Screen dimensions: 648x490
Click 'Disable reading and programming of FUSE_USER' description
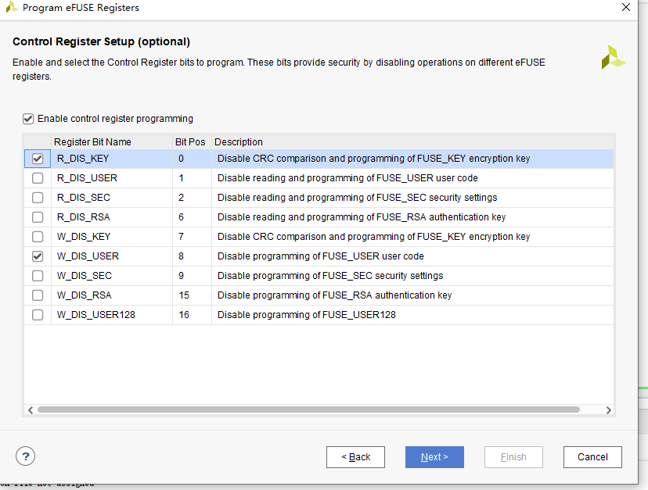347,178
